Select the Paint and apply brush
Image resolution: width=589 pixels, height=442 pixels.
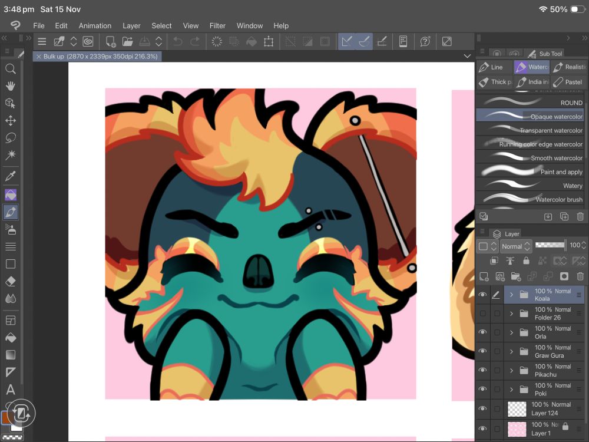(530, 171)
